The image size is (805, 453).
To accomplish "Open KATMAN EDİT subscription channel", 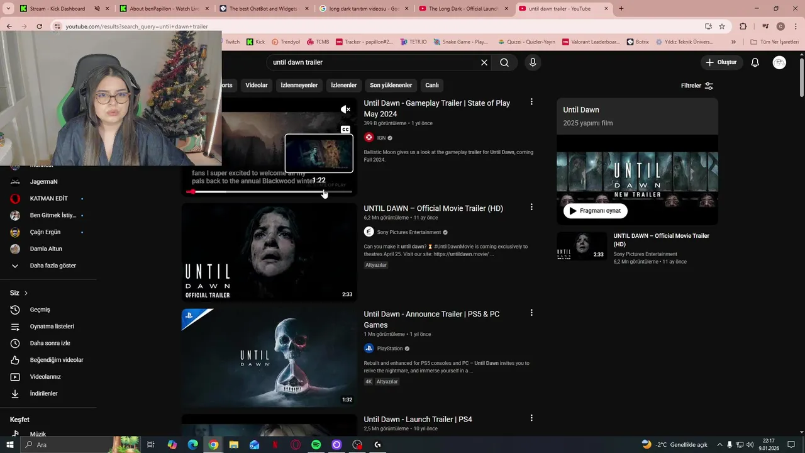I will [x=48, y=198].
